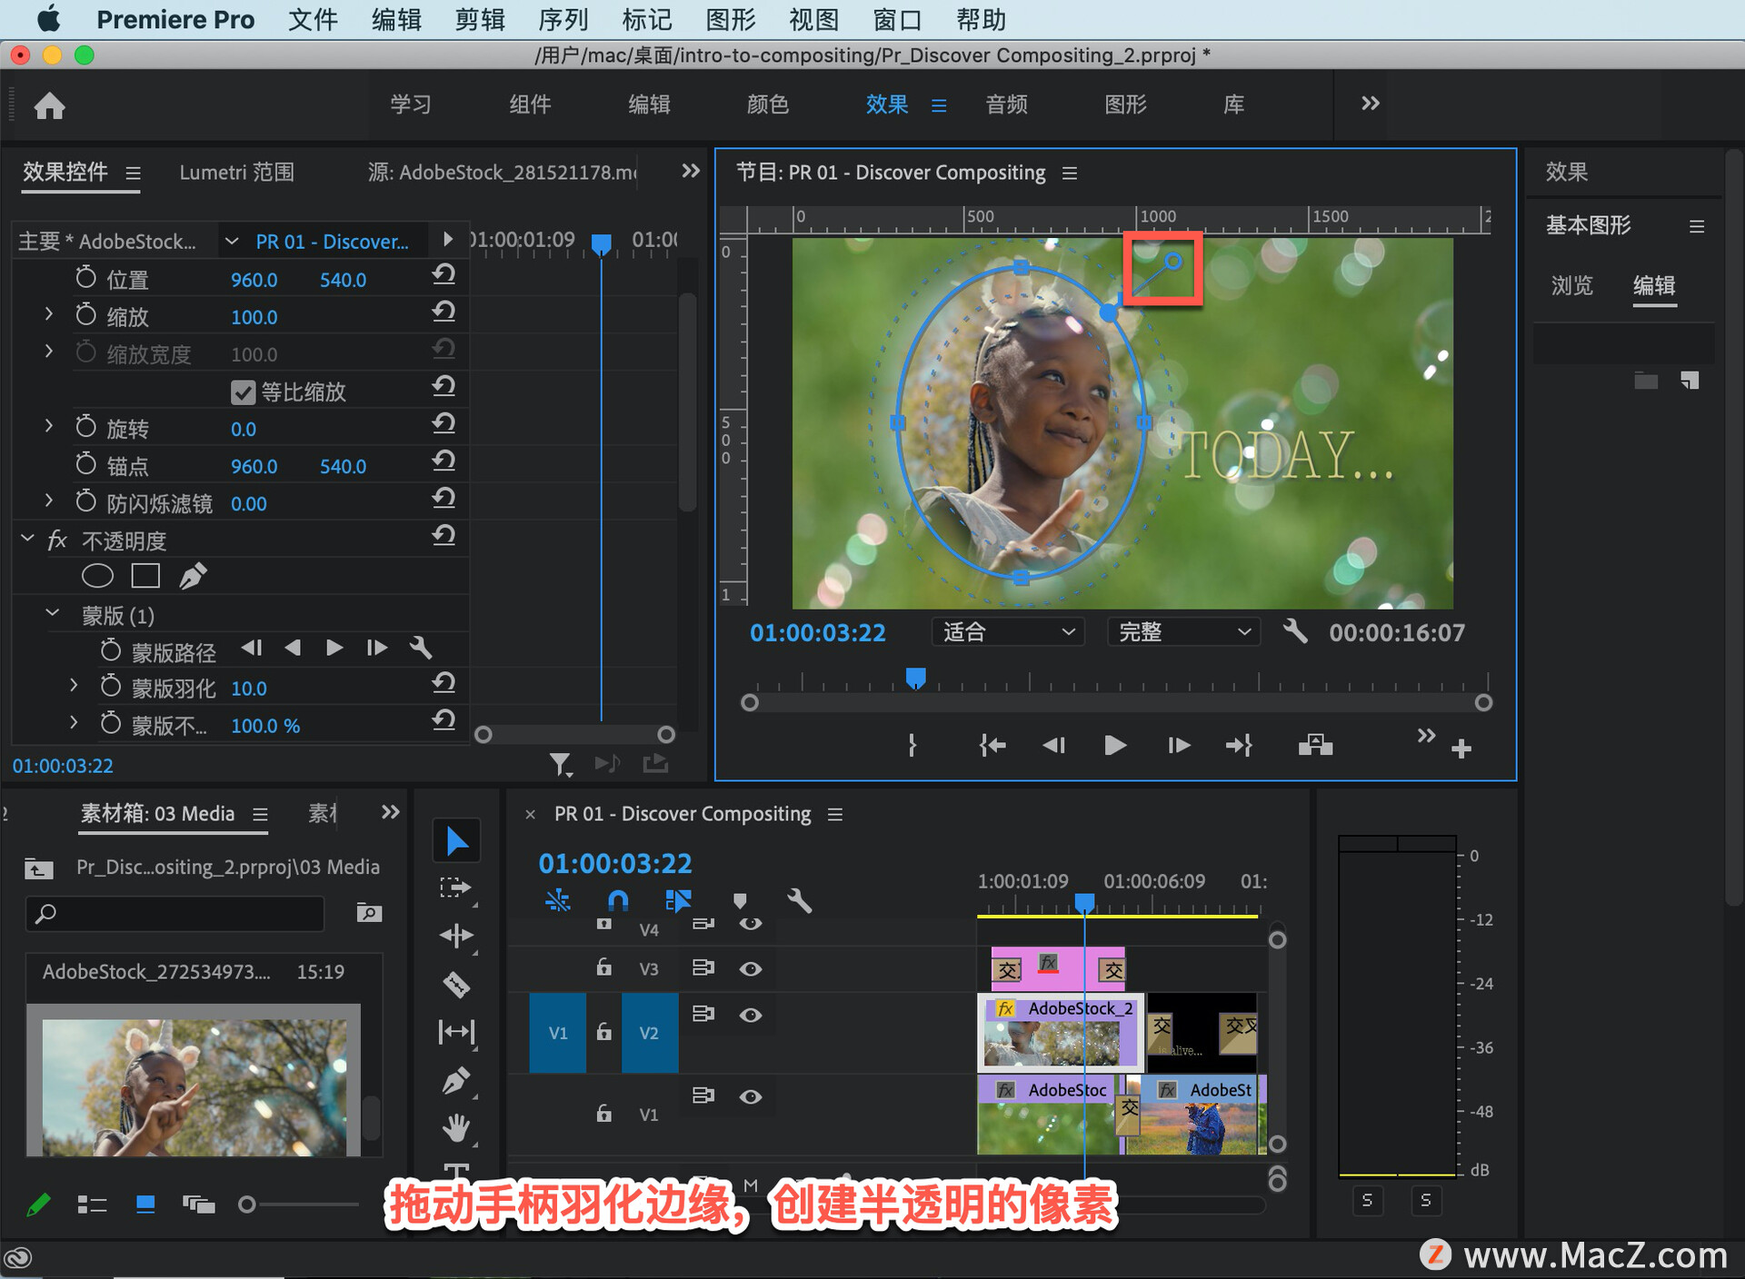The height and width of the screenshot is (1279, 1745).
Task: Switch to the 颜色 workspace
Action: coord(768,104)
